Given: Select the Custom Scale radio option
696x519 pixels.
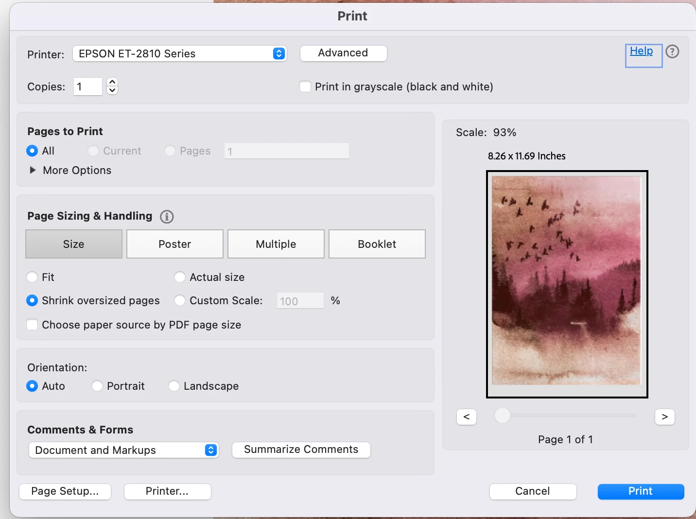Looking at the screenshot, I should click(x=180, y=300).
